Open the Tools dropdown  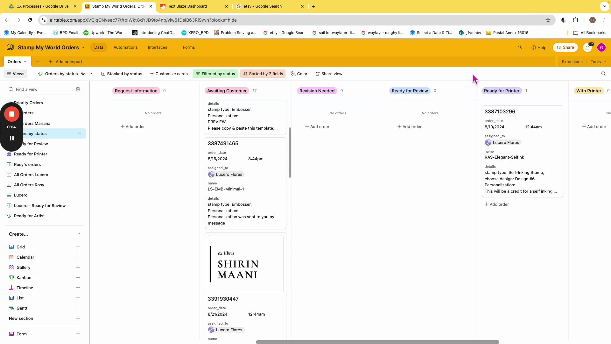pos(598,61)
